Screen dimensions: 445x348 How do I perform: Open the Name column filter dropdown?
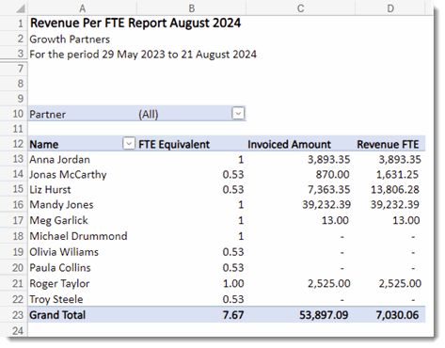129,144
